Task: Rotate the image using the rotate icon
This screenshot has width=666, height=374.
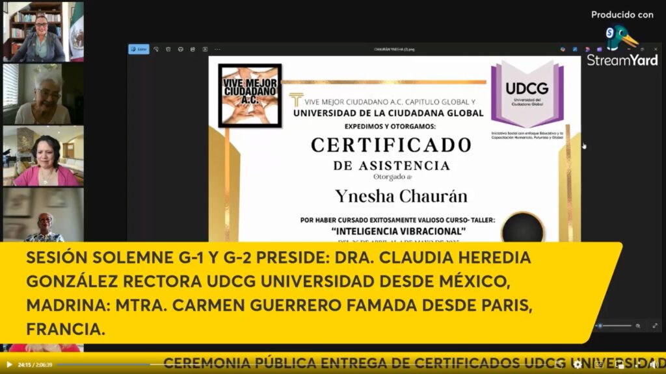Action: [156, 49]
